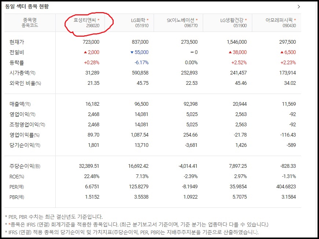Click operating margin value 254.66
The image size is (319, 239).
coord(190,135)
